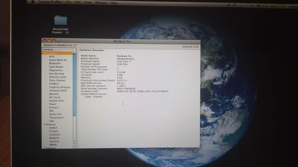Image resolution: width=298 pixels, height=167 pixels.
Task: Select Bluetooth in the contents list
Action: (55, 63)
